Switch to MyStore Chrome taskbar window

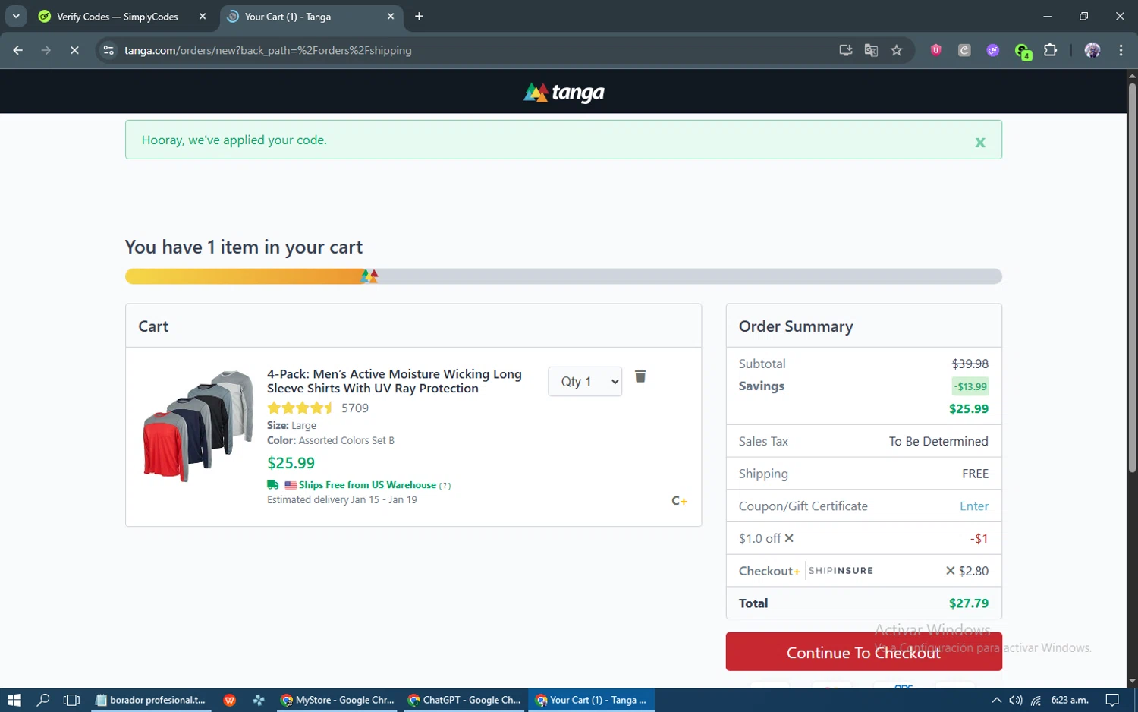tap(338, 700)
